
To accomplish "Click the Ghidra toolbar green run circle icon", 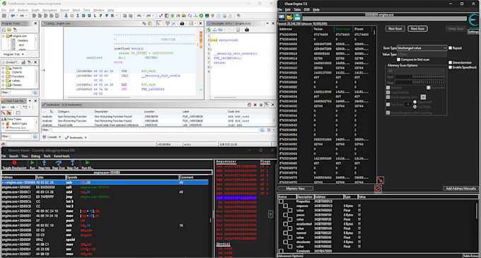I will (x=201, y=16).
